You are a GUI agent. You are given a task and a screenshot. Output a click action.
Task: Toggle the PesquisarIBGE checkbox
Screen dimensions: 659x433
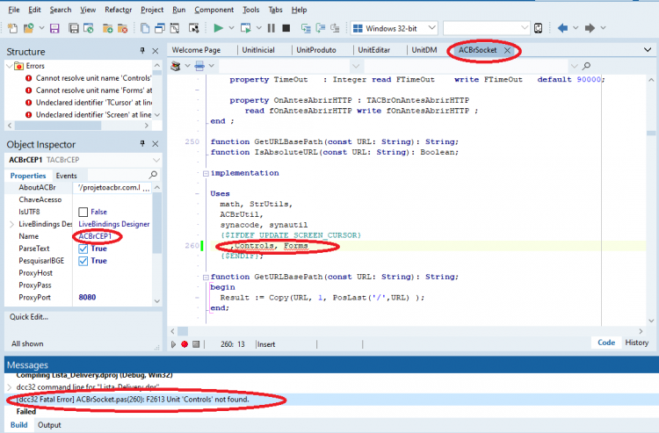click(83, 261)
